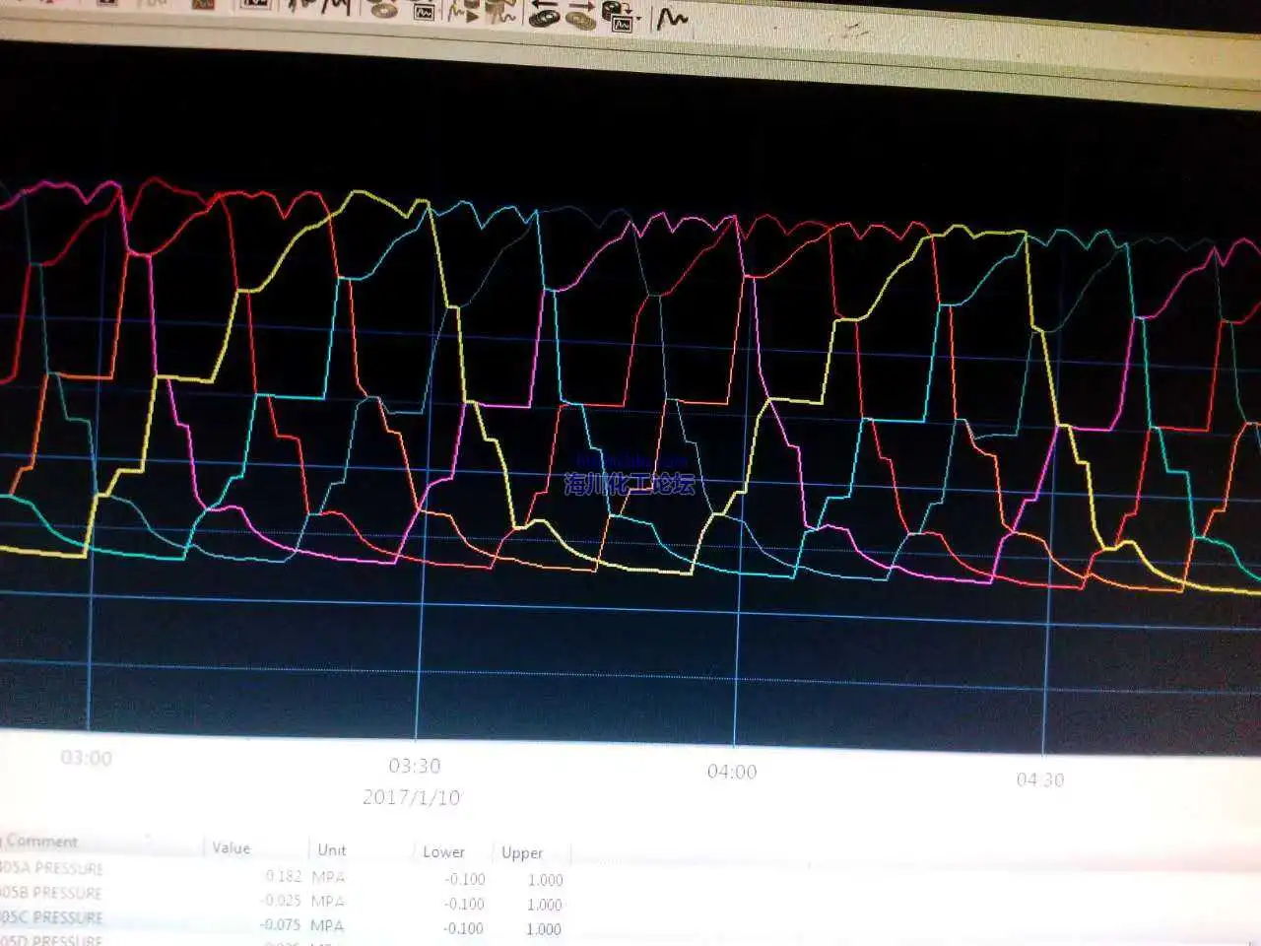Click the 04:00 time axis label
This screenshot has height=946, width=1261.
[x=732, y=772]
